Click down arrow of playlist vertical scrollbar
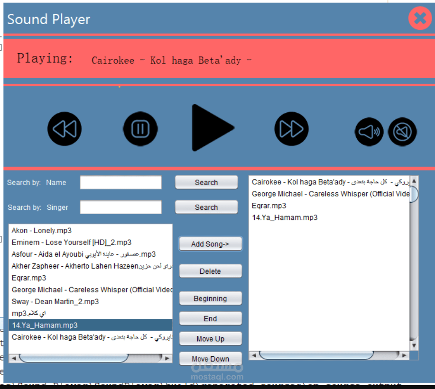435x389 pixels. [414, 345]
